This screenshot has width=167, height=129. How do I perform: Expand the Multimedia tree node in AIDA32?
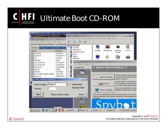coord(69,58)
